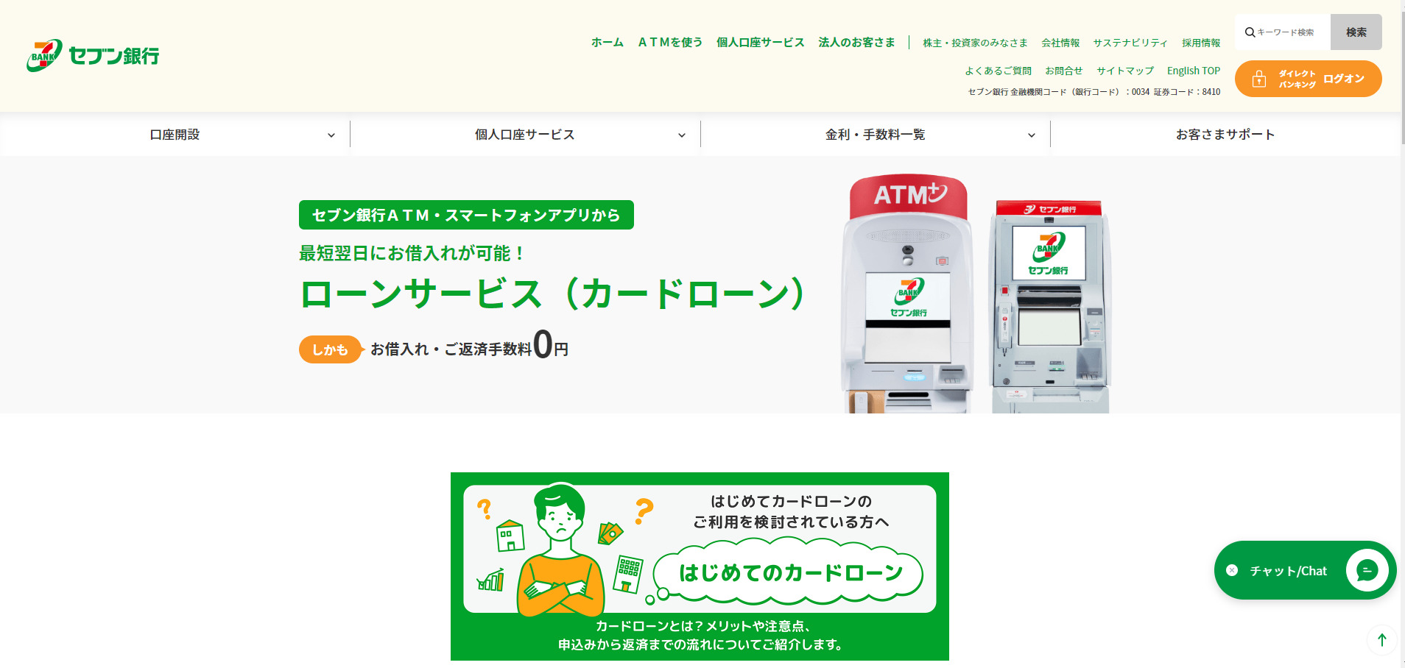Screen dimensions: 1405x668
Task: Click the green はじめてのカードローン banner
Action: coord(700,566)
